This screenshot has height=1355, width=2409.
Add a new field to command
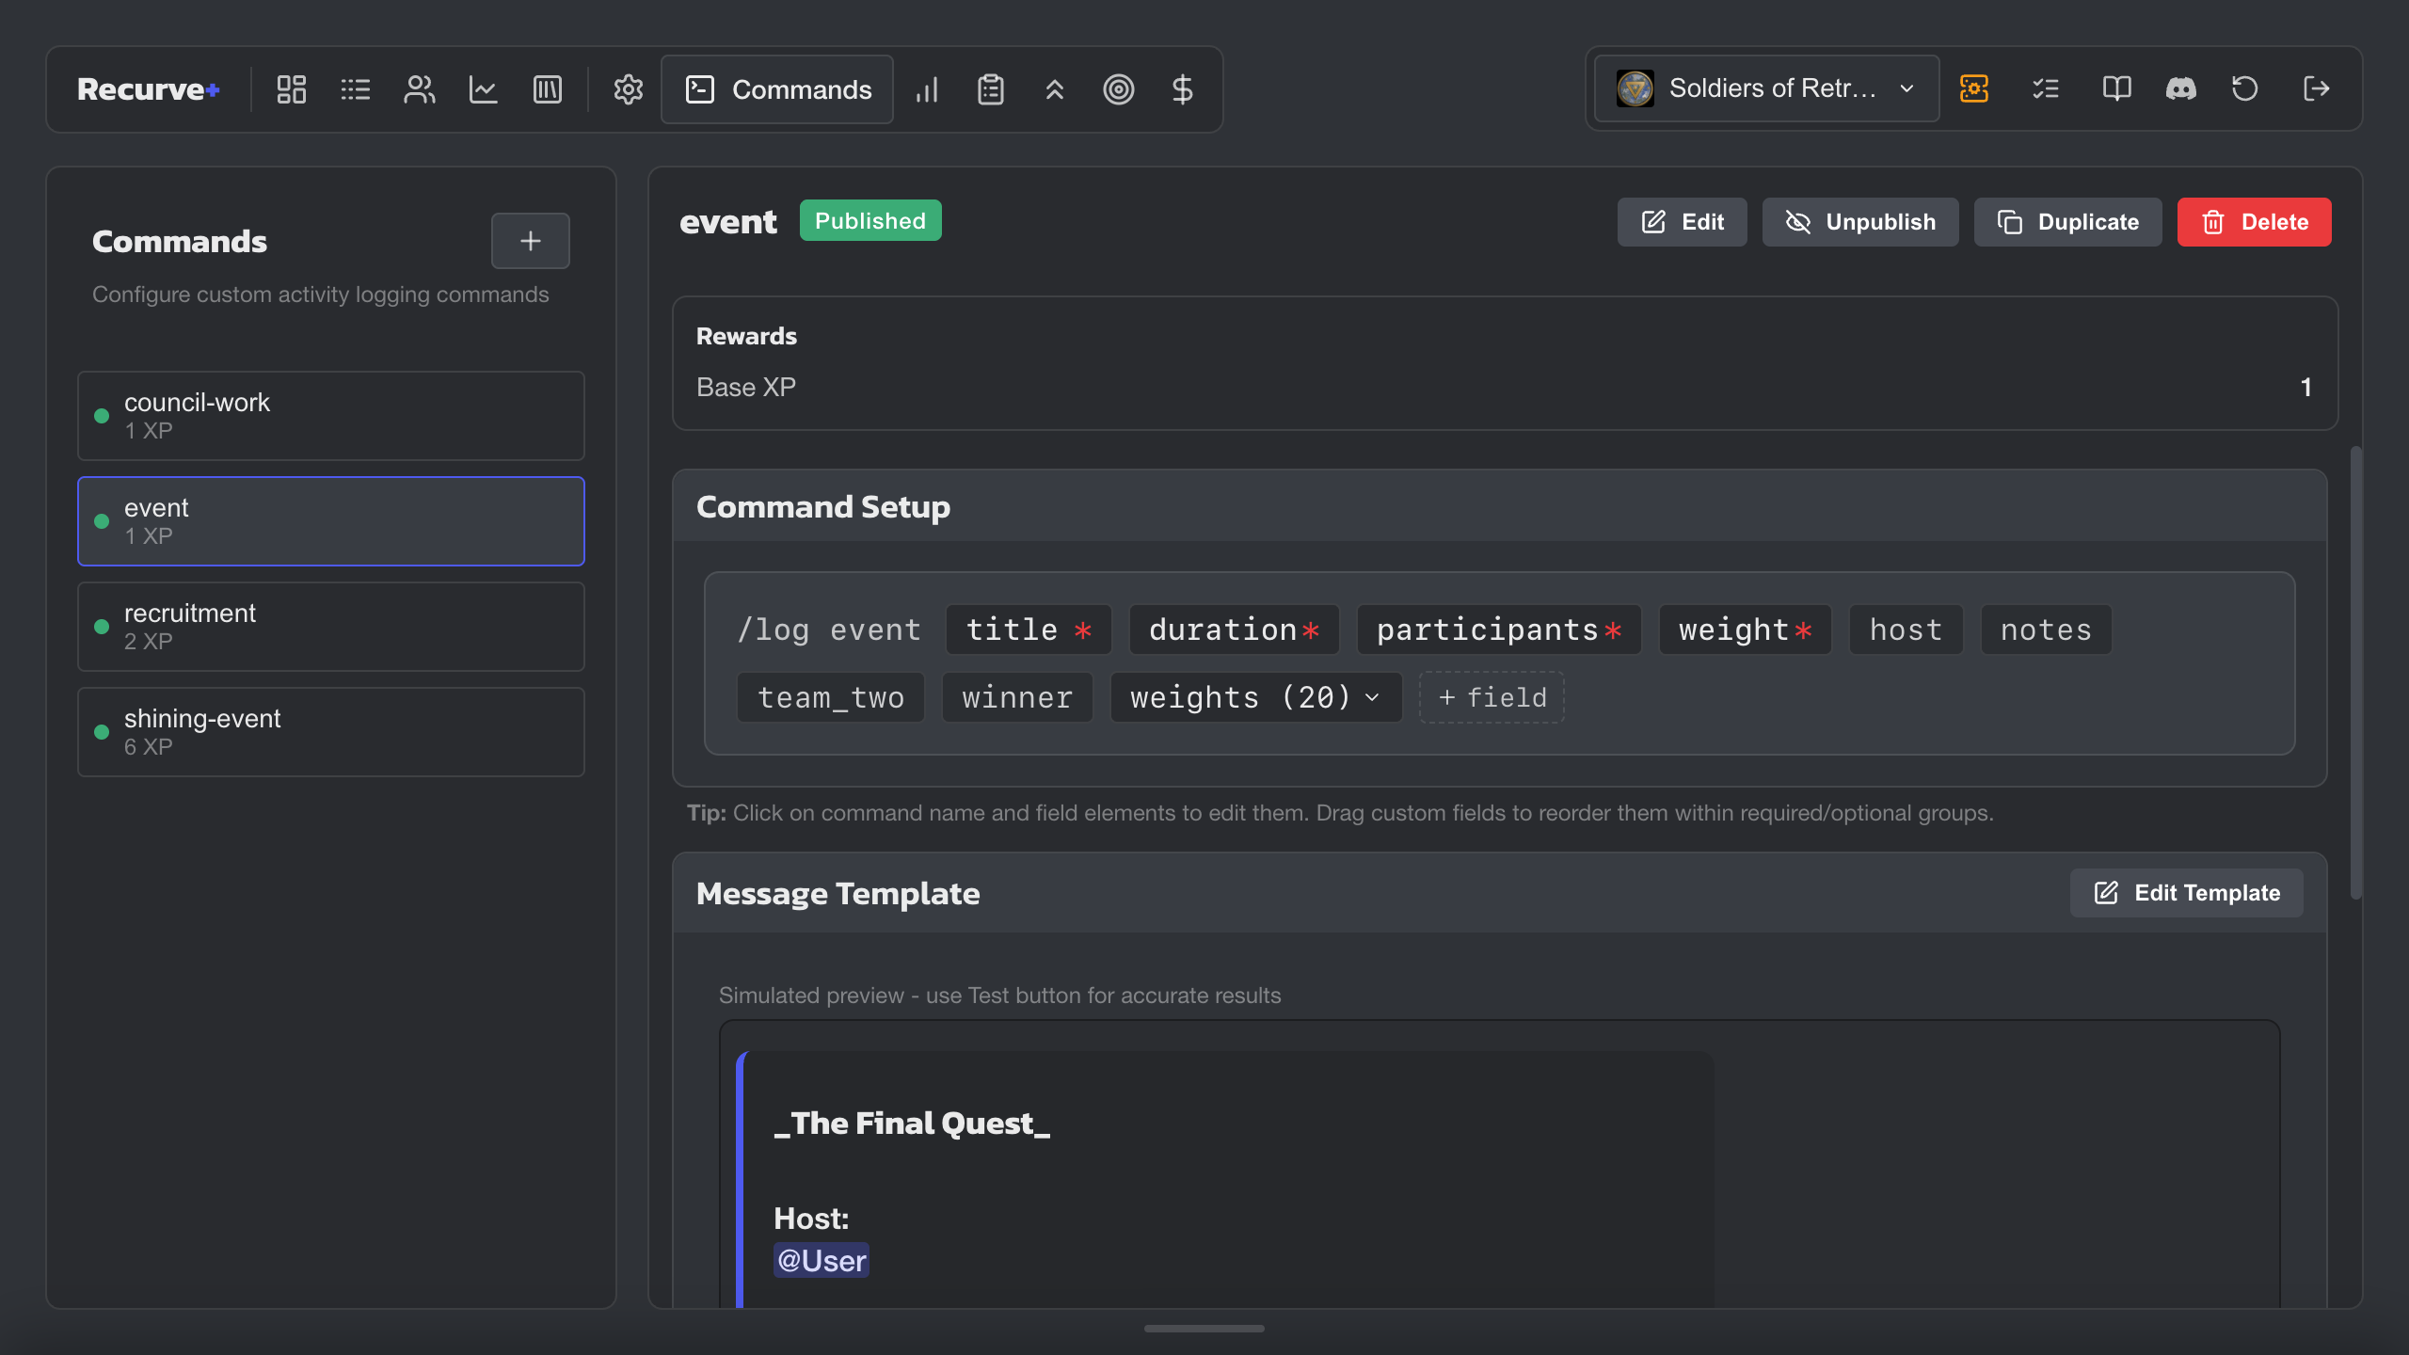pos(1492,697)
